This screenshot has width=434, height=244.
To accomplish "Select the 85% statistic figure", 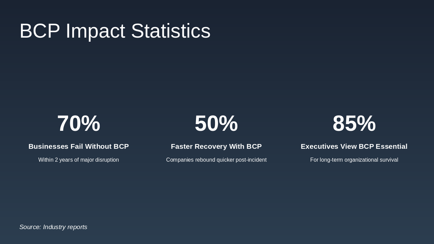I will point(354,123).
